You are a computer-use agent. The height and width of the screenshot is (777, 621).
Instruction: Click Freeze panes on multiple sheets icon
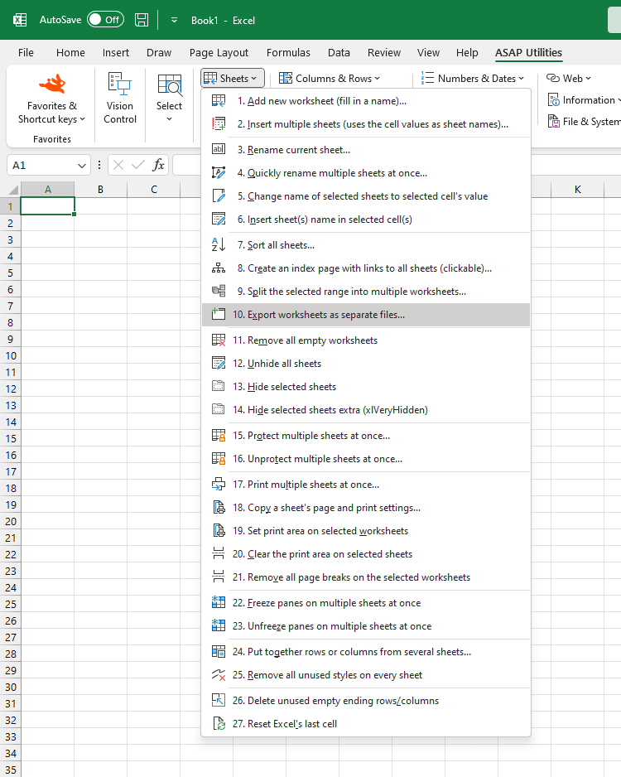point(219,603)
